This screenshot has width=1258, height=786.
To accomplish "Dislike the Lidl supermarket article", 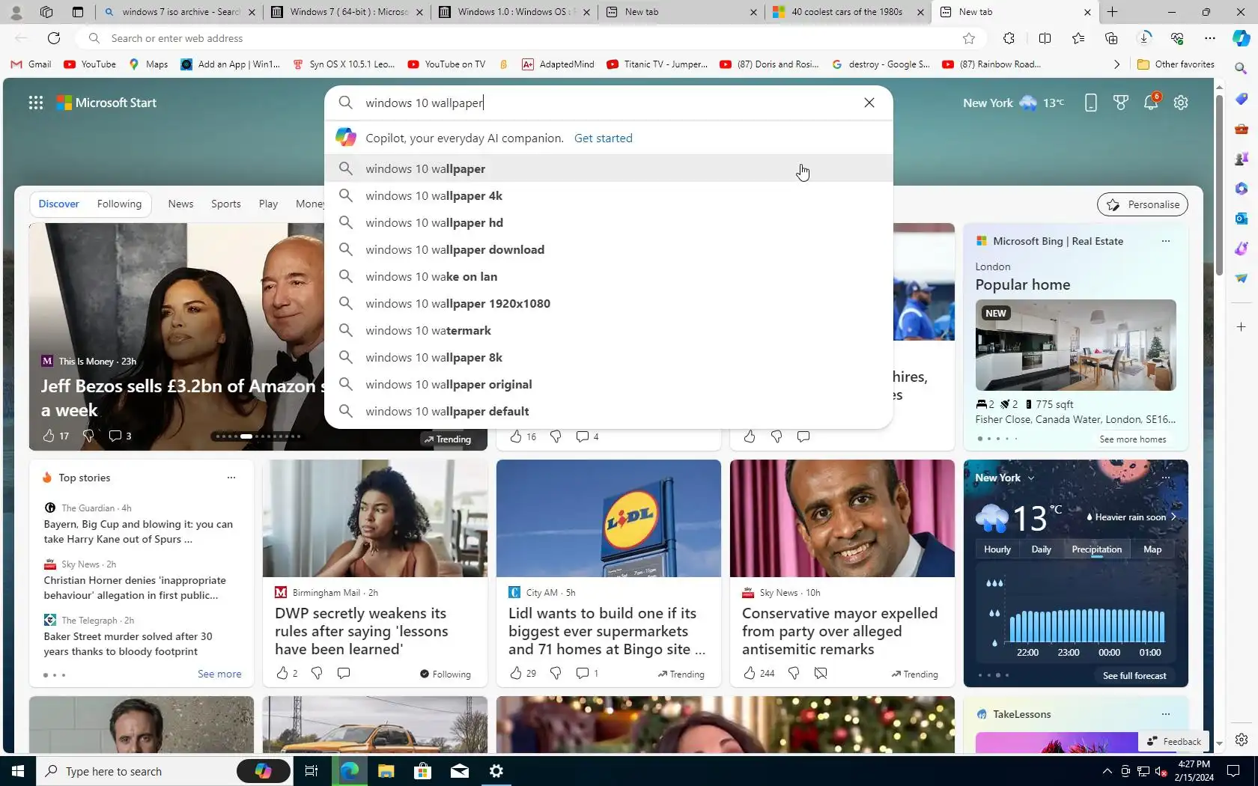I will [x=556, y=673].
